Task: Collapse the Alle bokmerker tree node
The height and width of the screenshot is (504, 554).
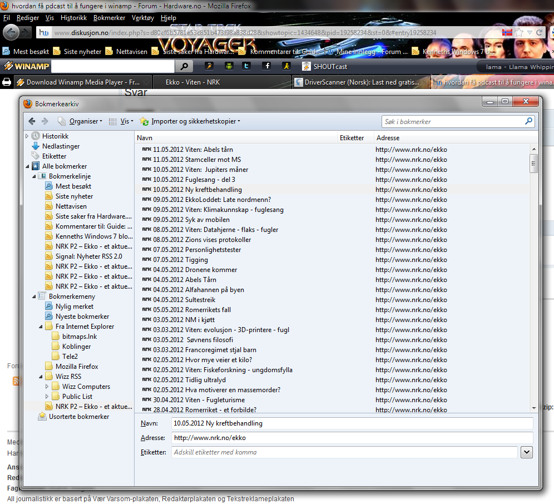Action: (28, 166)
